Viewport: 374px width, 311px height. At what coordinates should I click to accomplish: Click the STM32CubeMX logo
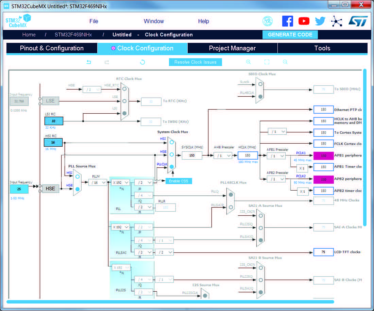(18, 21)
